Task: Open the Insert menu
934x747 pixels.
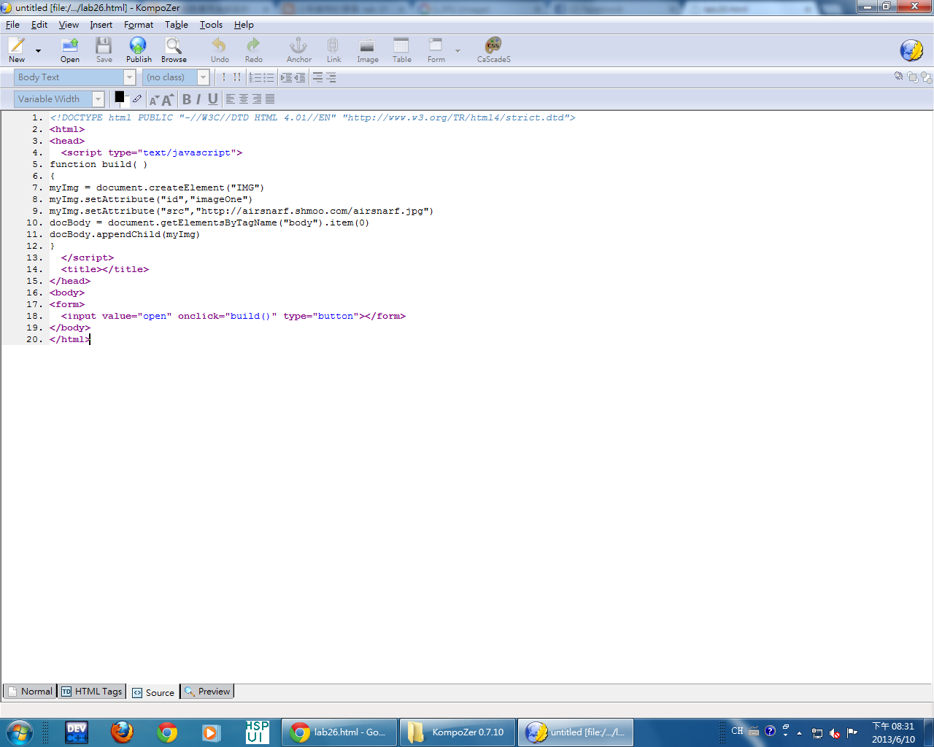Action: [x=101, y=25]
